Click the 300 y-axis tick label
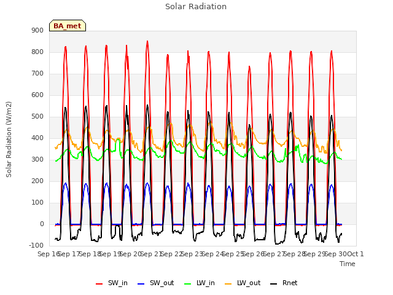The width and height of the screenshot is (393, 295). click(37, 160)
